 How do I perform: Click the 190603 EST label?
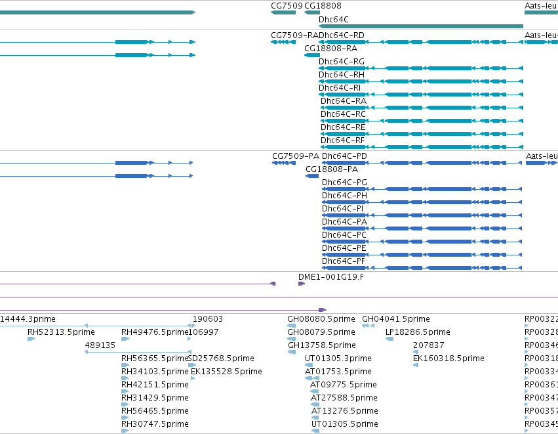click(208, 319)
